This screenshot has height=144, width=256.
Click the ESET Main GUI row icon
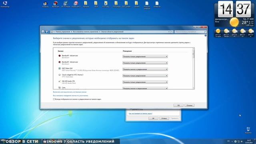pyautogui.click(x=60, y=68)
